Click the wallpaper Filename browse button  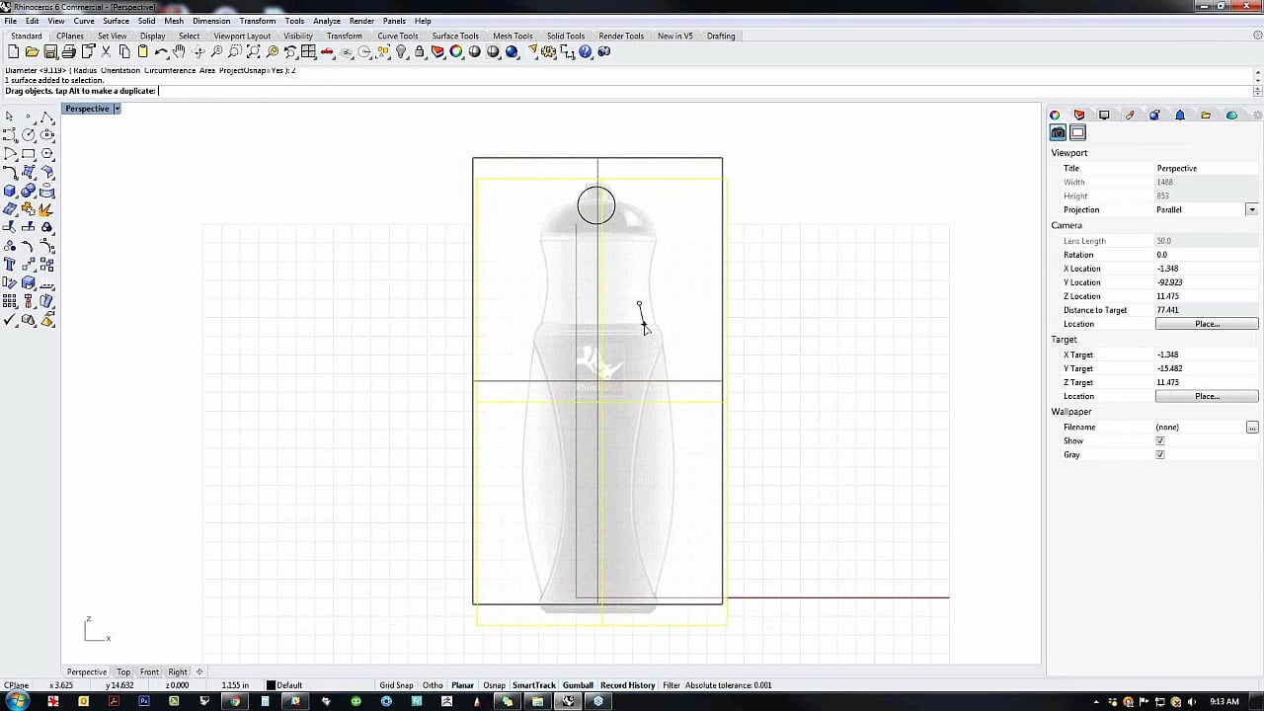tap(1252, 428)
